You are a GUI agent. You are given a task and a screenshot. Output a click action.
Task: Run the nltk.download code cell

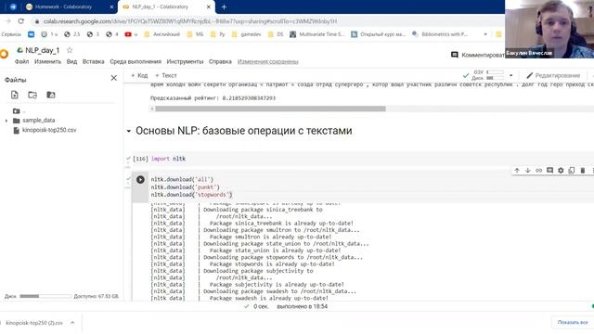click(x=140, y=179)
